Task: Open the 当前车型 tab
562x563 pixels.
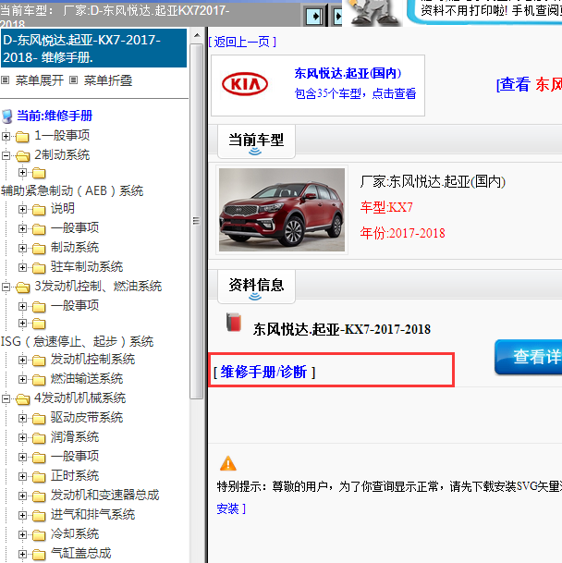Action: click(256, 141)
